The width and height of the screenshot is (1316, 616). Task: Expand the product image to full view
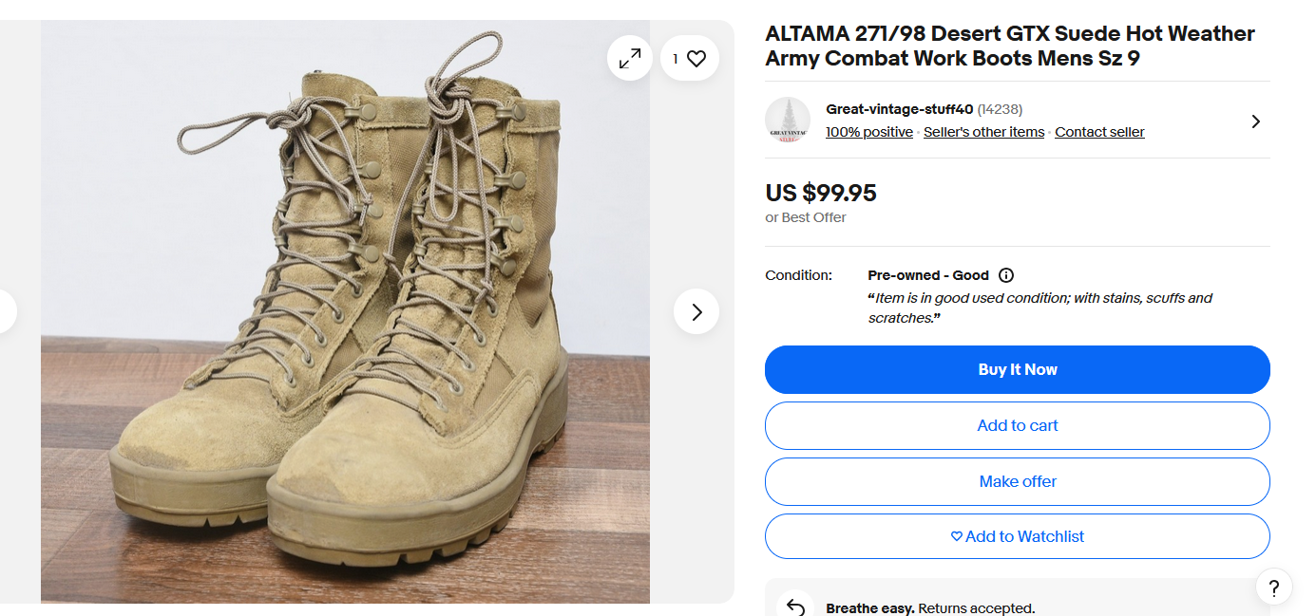[630, 59]
